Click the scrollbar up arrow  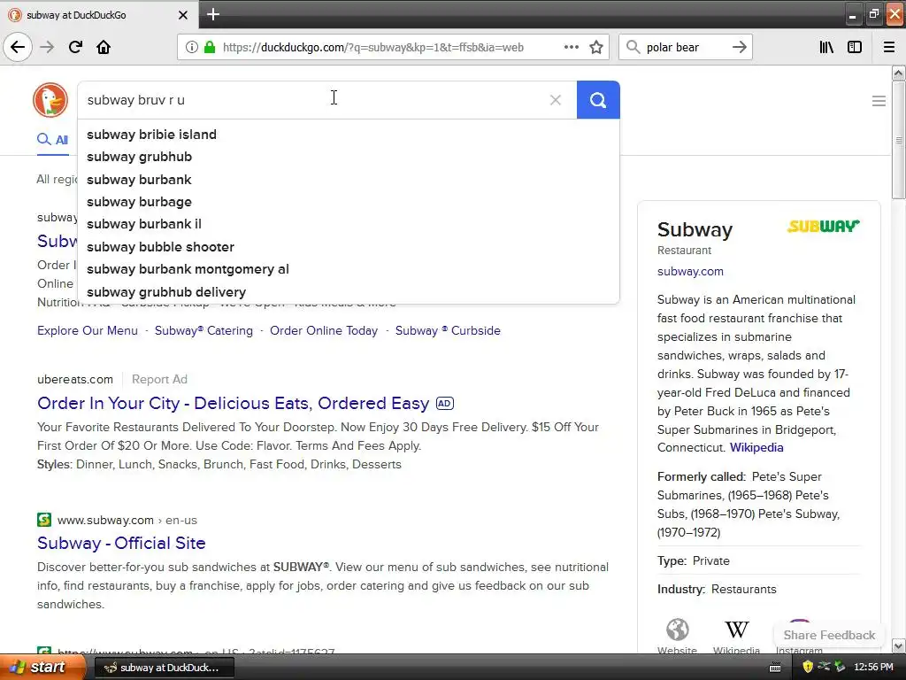[x=898, y=73]
